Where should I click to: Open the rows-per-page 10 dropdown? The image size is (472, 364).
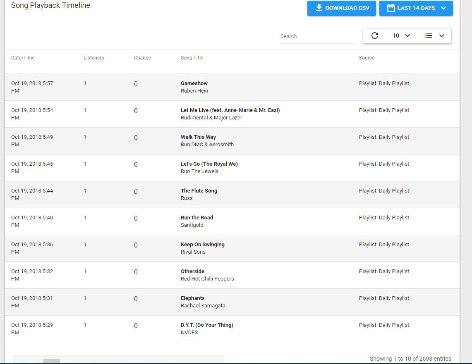(x=401, y=36)
